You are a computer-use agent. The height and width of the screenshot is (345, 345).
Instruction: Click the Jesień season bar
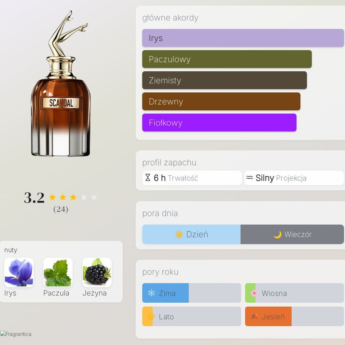pos(295,316)
